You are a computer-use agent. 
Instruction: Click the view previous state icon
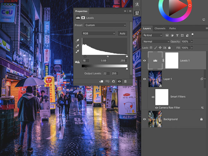(107, 81)
